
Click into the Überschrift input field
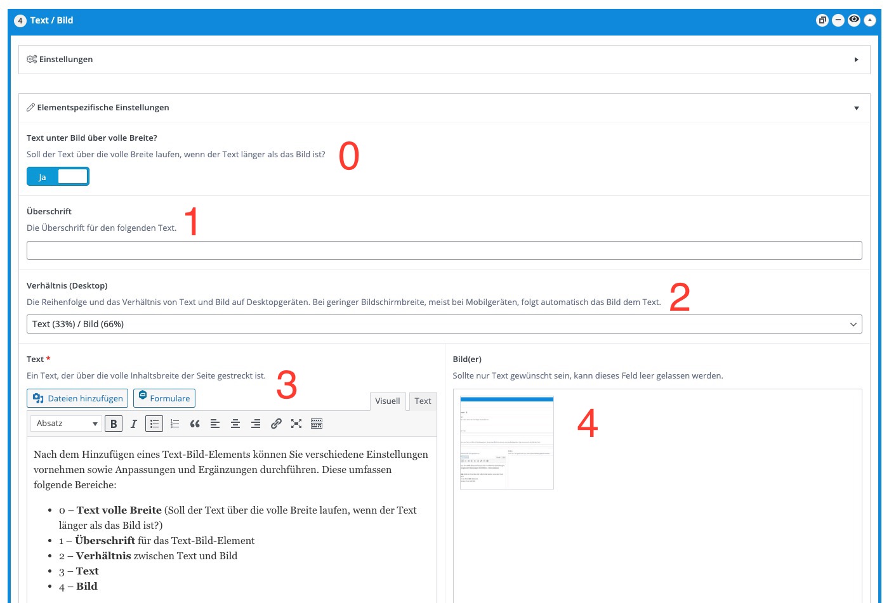[x=444, y=250]
